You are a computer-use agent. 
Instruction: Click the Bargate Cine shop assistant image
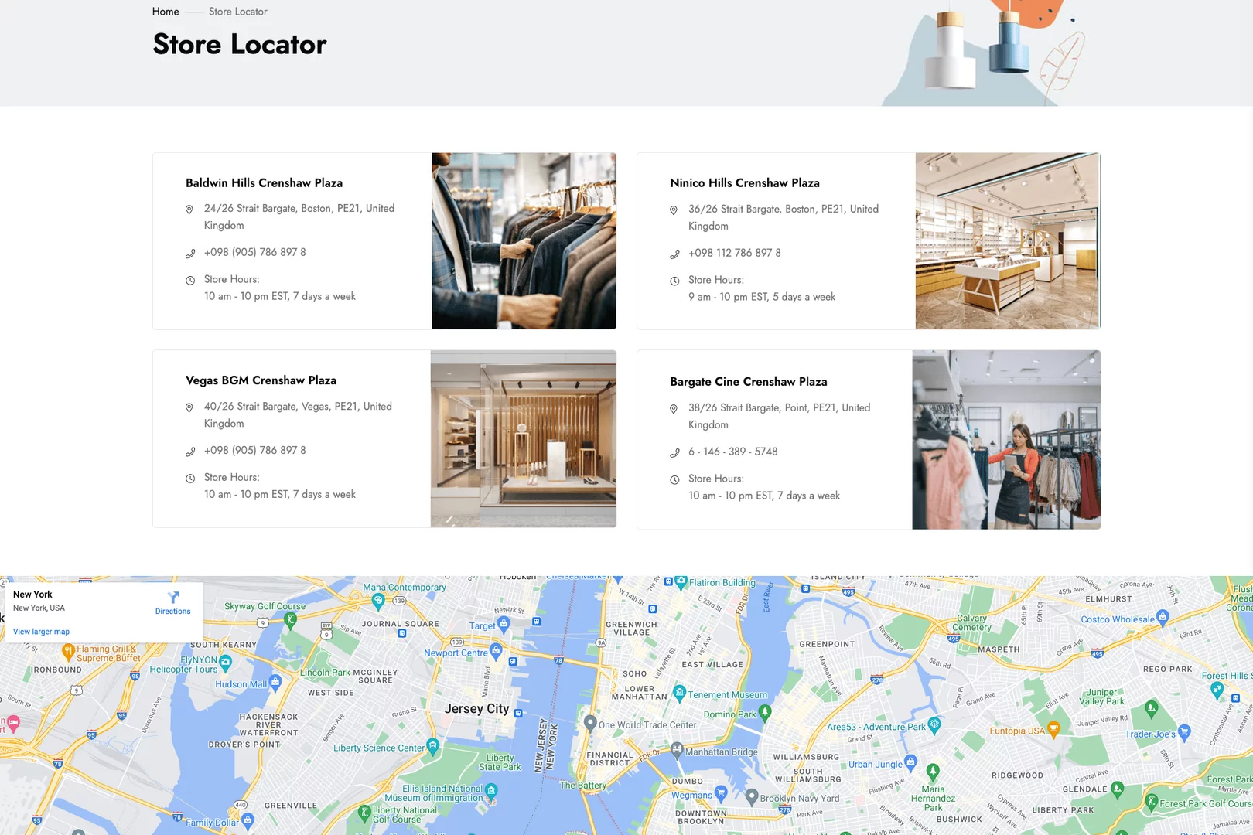pyautogui.click(x=1006, y=440)
